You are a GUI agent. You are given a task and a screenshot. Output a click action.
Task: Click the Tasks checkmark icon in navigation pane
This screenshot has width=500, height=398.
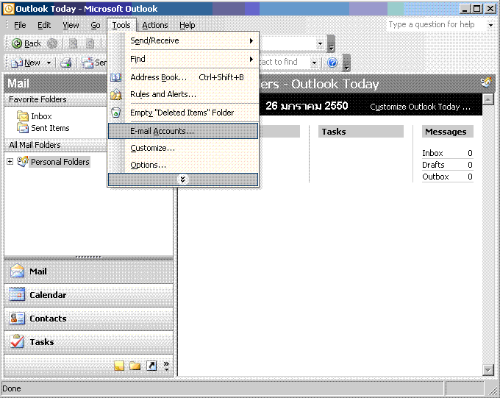tap(17, 341)
